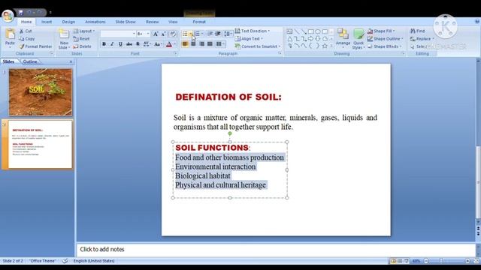Image resolution: width=481 pixels, height=270 pixels.
Task: Select the Rectangle shape
Action: 310,31
